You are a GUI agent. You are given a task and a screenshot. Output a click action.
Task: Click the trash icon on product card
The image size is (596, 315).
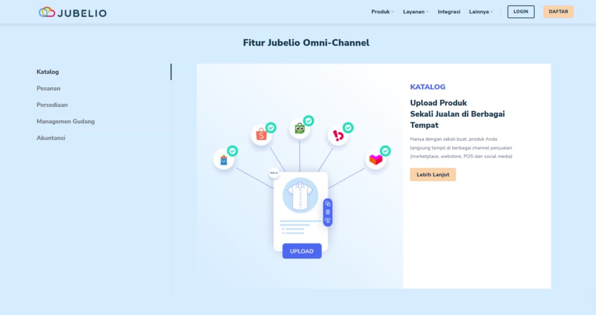[x=328, y=212]
